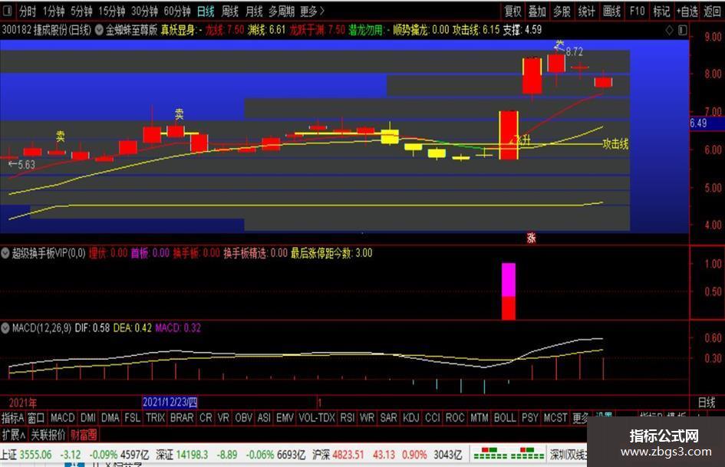Select the 30分钟 period
Viewport: 725px width, 467px height.
pos(144,11)
